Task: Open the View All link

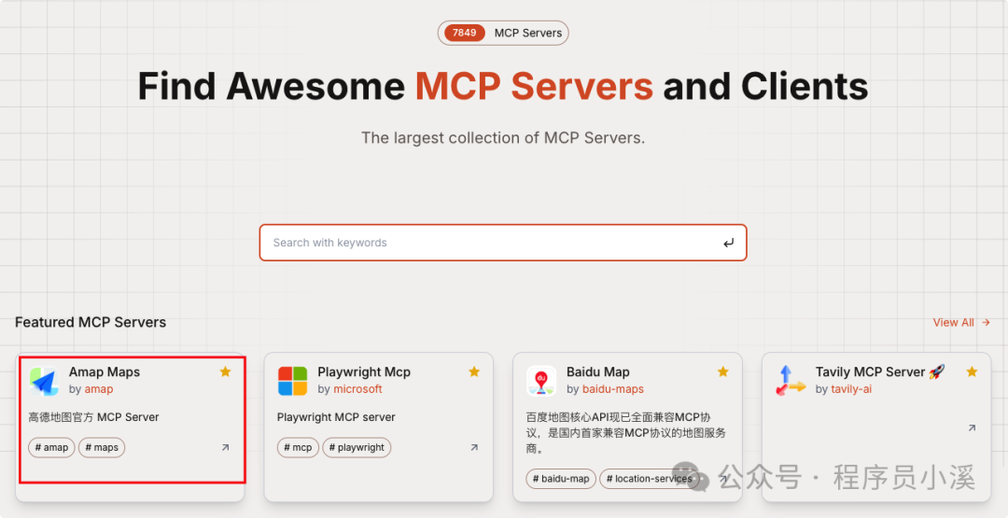Action: [961, 323]
